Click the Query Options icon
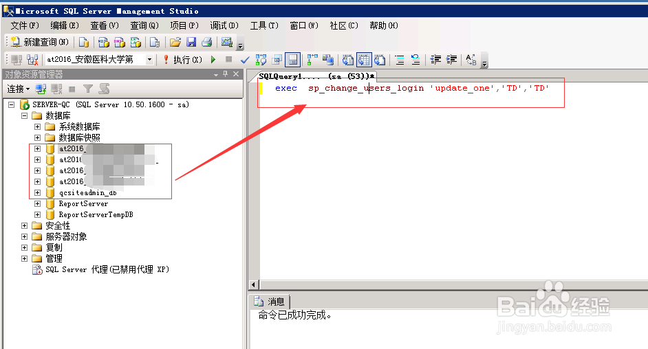Image resolution: width=648 pixels, height=349 pixels. pos(277,60)
